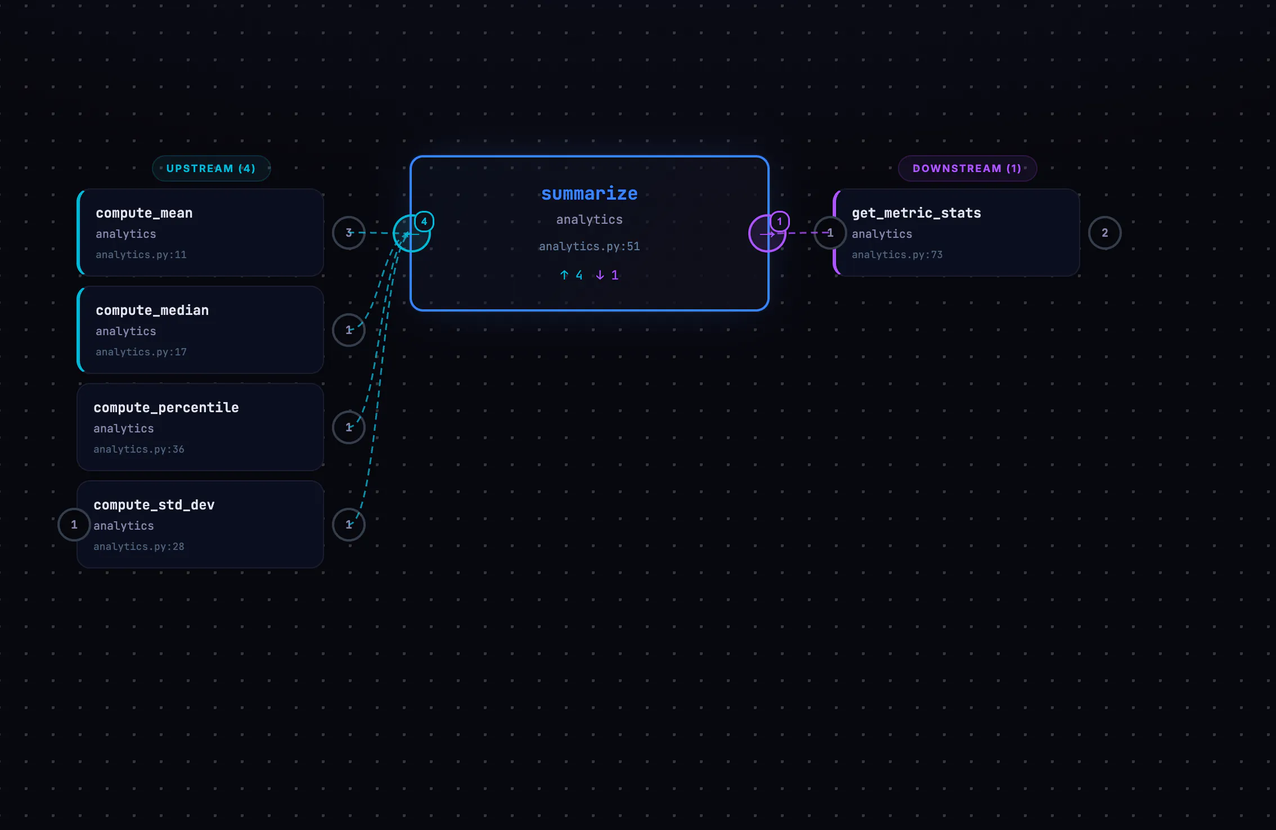This screenshot has height=830, width=1276.
Task: Click the up-arrow 4 upstream counter
Action: (x=571, y=275)
